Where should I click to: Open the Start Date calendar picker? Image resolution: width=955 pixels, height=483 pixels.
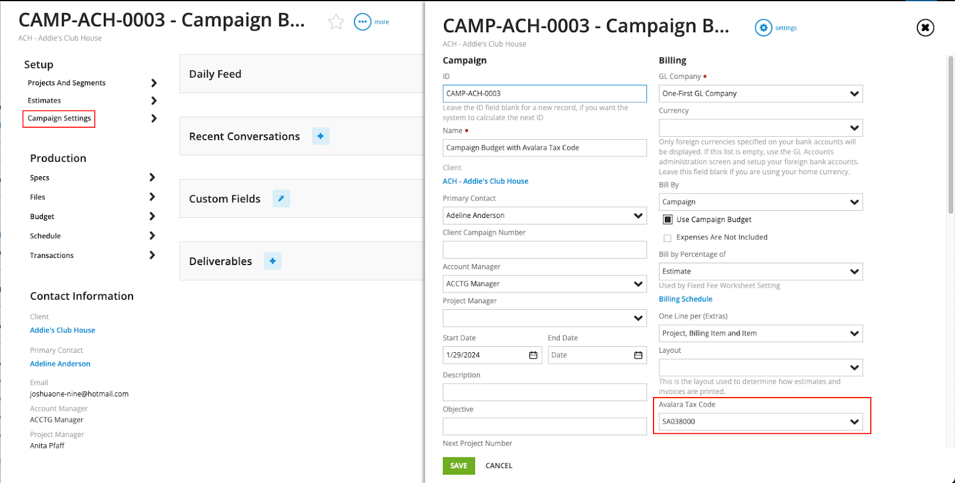pos(533,355)
